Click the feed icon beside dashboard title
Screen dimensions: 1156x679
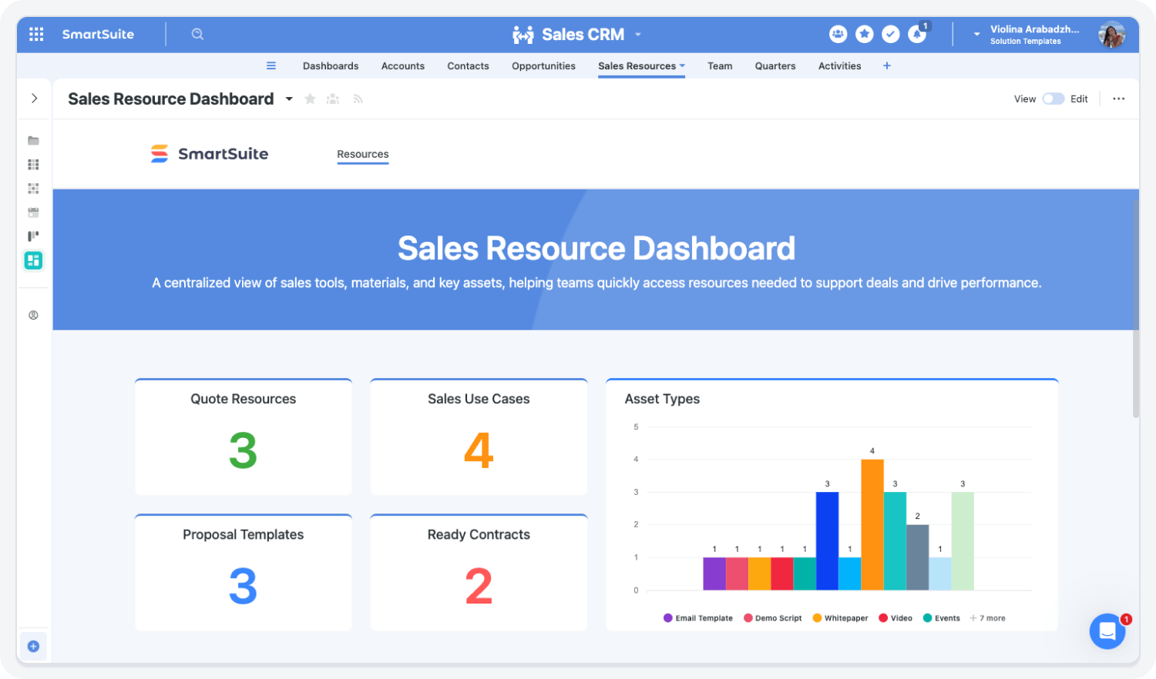(358, 99)
